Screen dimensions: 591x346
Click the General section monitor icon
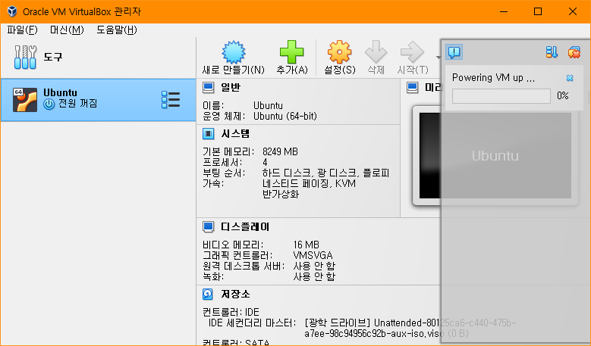[208, 88]
